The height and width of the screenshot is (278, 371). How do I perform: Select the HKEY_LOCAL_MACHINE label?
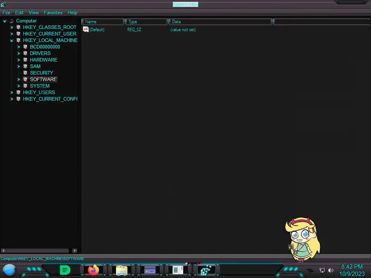50,41
